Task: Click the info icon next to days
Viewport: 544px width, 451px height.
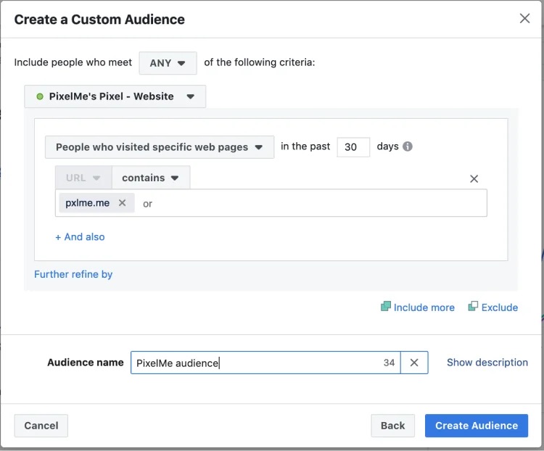Action: 408,146
